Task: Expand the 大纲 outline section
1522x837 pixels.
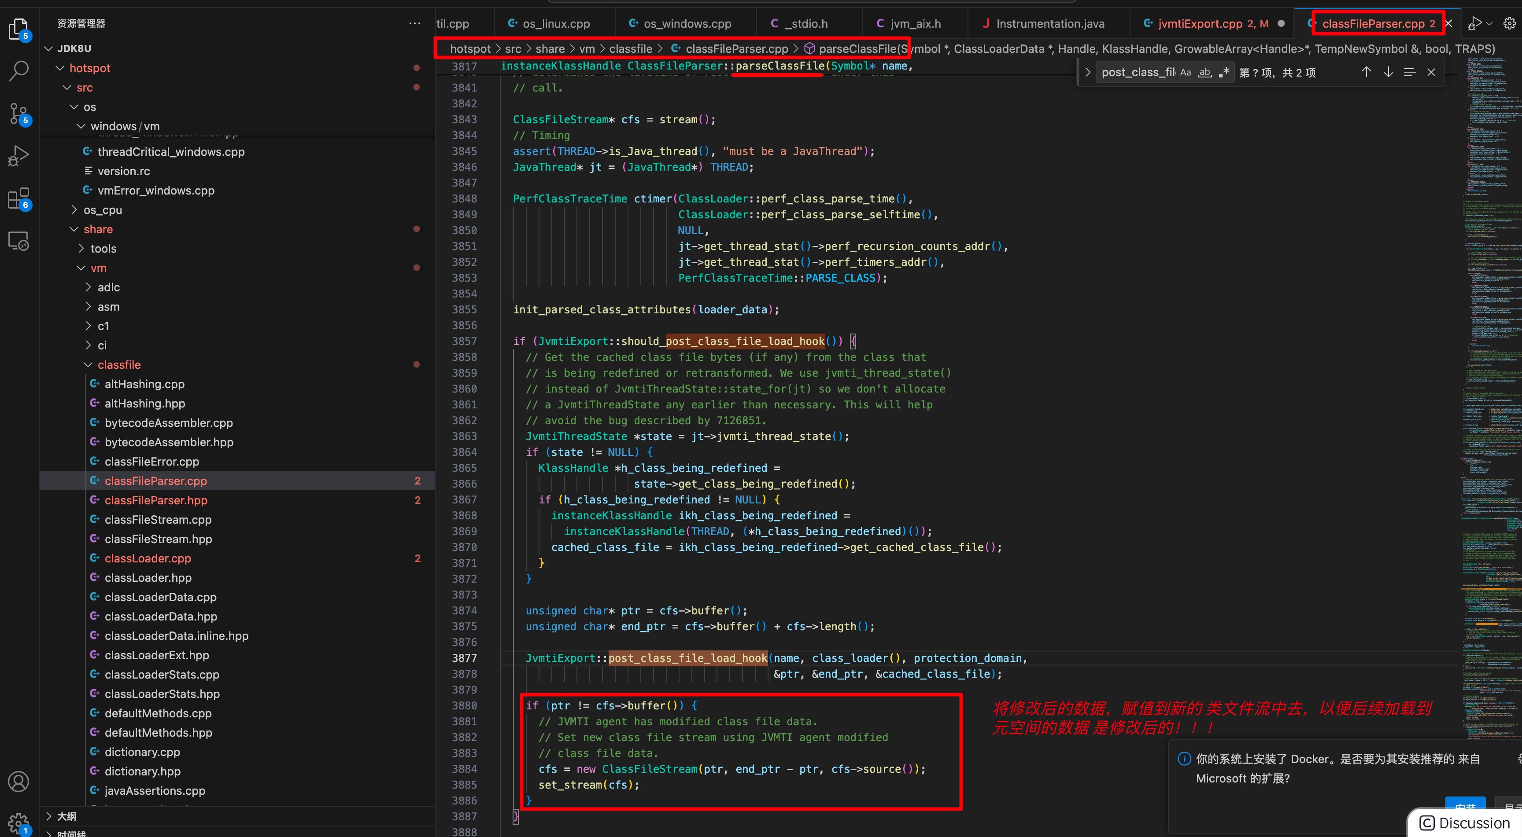Action: pos(237,816)
